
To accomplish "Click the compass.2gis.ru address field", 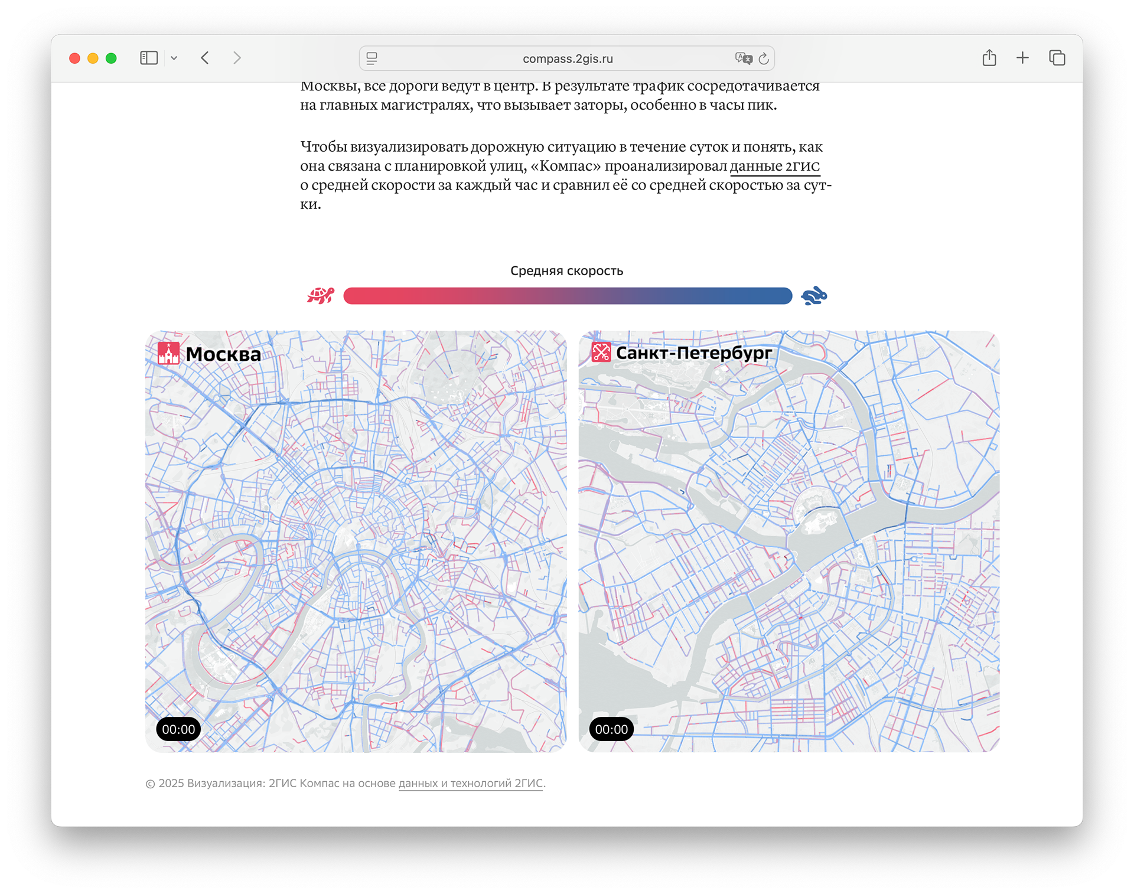I will point(567,58).
